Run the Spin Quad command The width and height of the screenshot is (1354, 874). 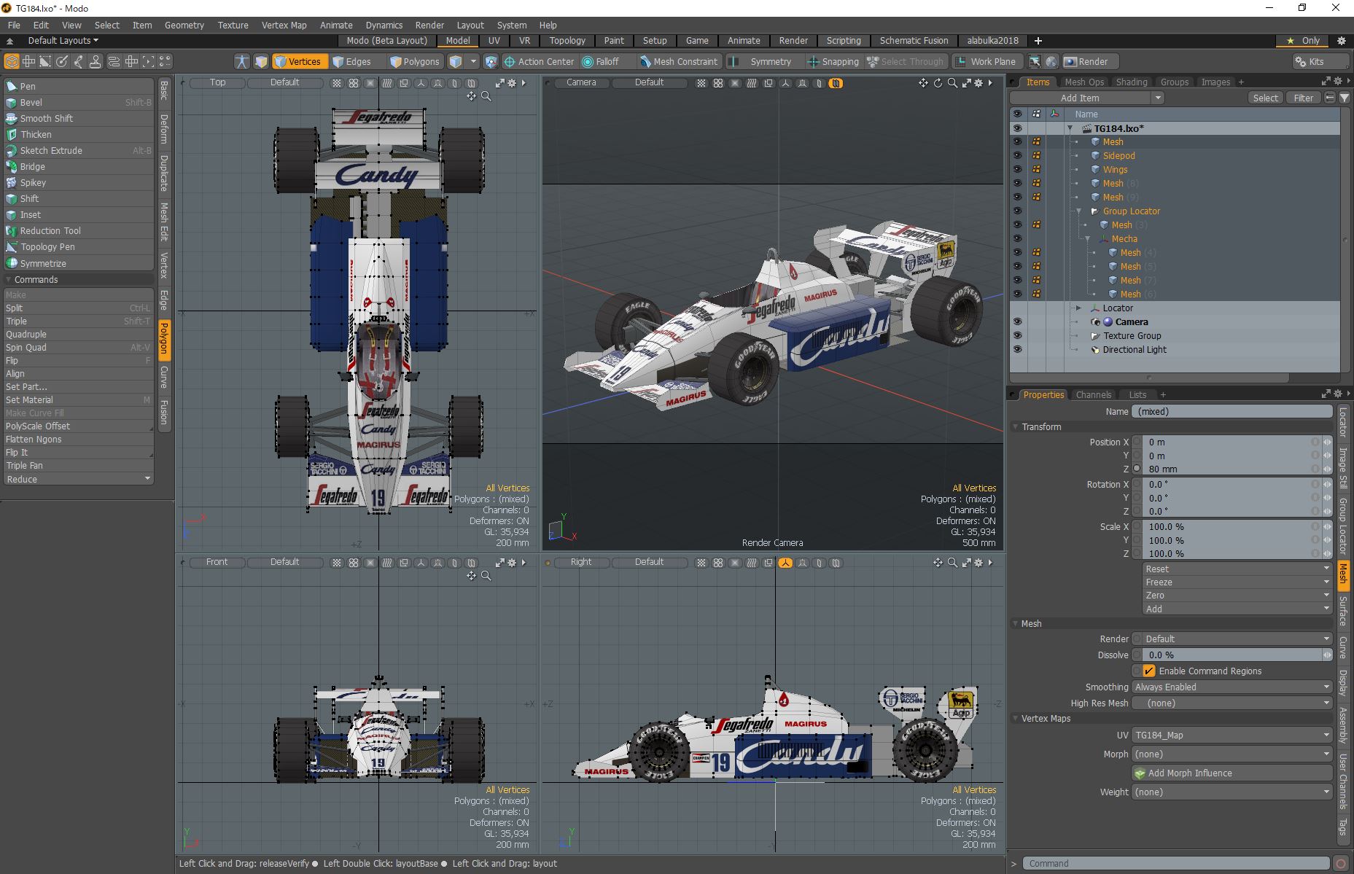point(78,347)
